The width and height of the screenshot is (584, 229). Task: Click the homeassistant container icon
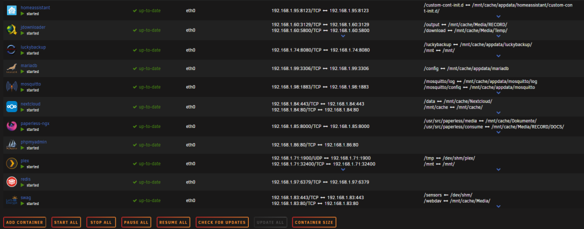coord(12,11)
